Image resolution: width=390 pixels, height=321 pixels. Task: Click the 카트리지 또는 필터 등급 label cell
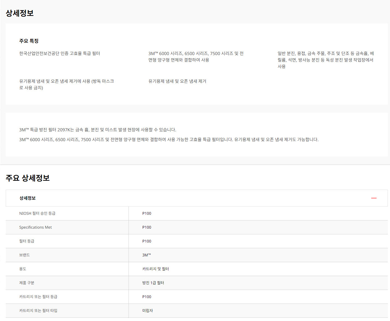point(67,297)
